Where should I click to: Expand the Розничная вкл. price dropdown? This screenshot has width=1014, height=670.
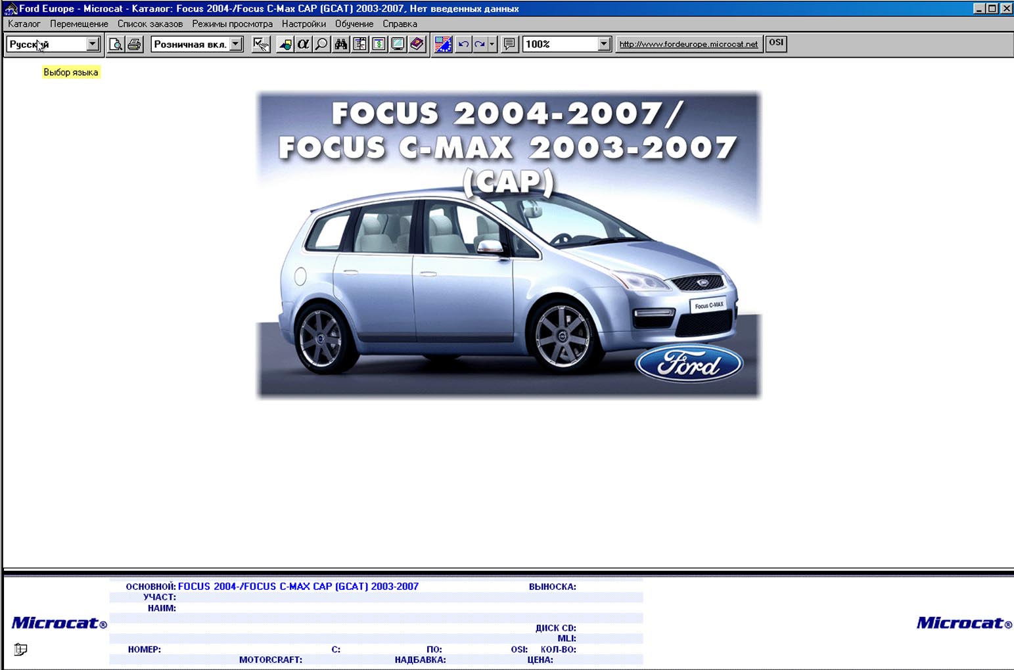pyautogui.click(x=236, y=44)
